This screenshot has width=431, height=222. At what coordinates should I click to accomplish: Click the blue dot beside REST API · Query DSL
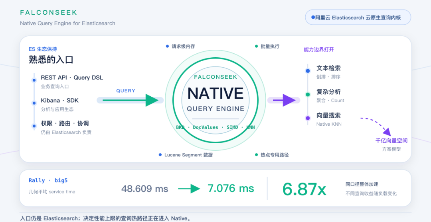[34, 80]
